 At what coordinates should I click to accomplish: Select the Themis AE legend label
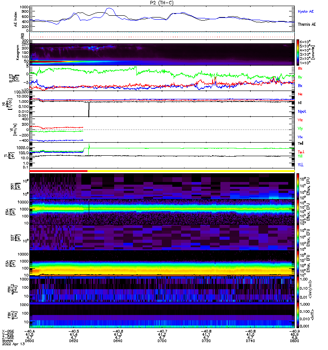307,24
